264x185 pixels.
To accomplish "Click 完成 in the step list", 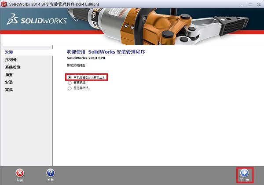I will click(9, 90).
